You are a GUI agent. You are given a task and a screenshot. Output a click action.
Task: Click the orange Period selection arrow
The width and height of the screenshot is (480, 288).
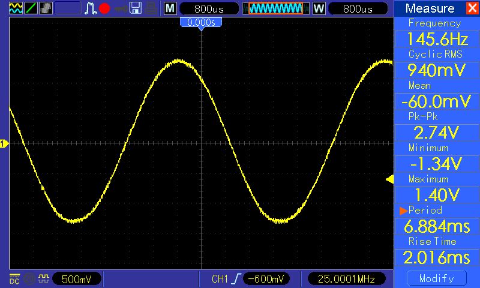[x=403, y=211]
